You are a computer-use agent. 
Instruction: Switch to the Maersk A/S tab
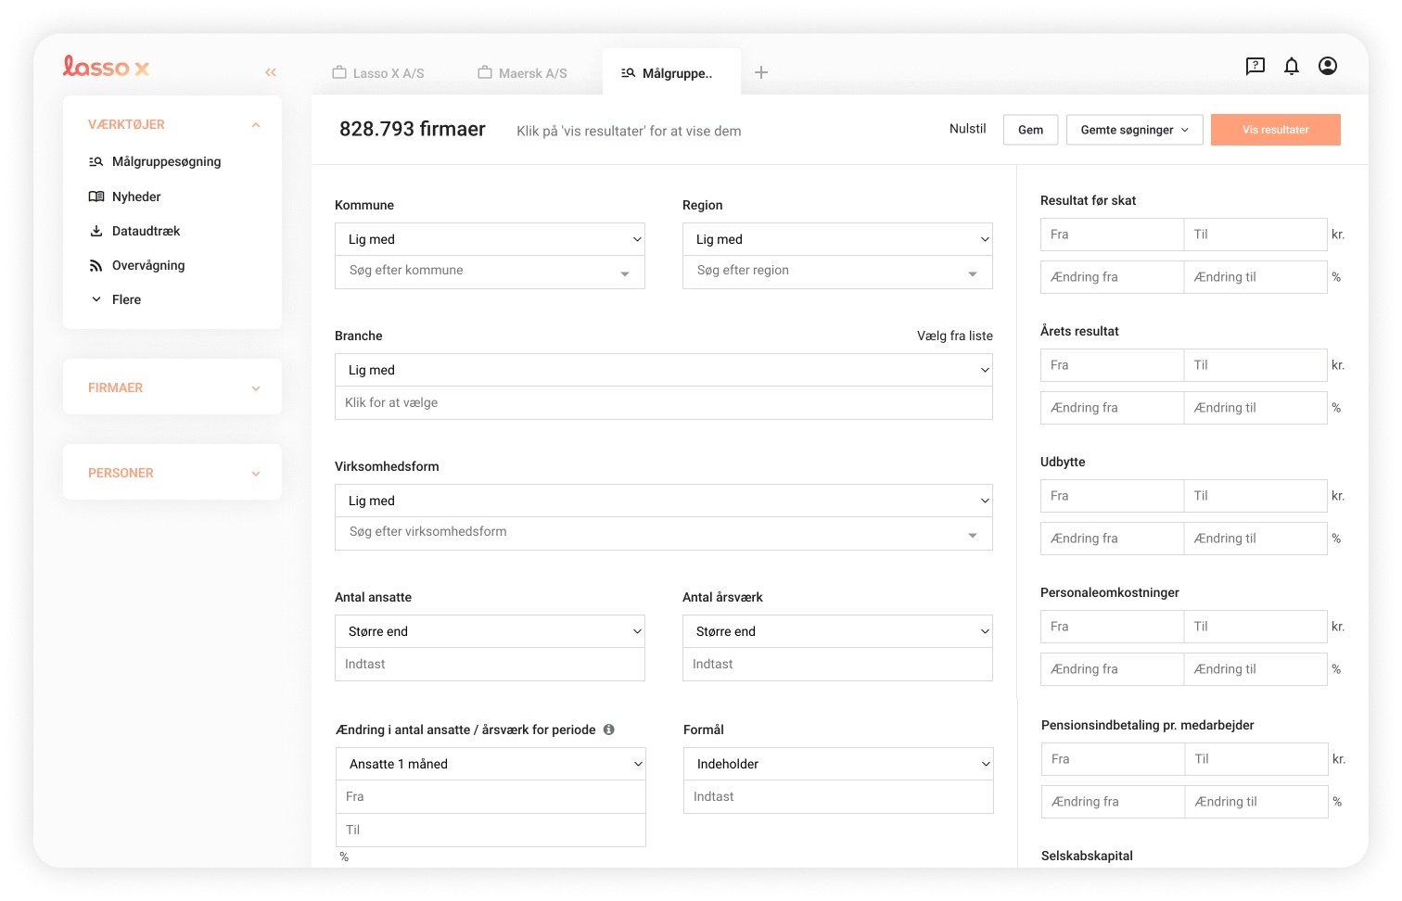pyautogui.click(x=523, y=73)
